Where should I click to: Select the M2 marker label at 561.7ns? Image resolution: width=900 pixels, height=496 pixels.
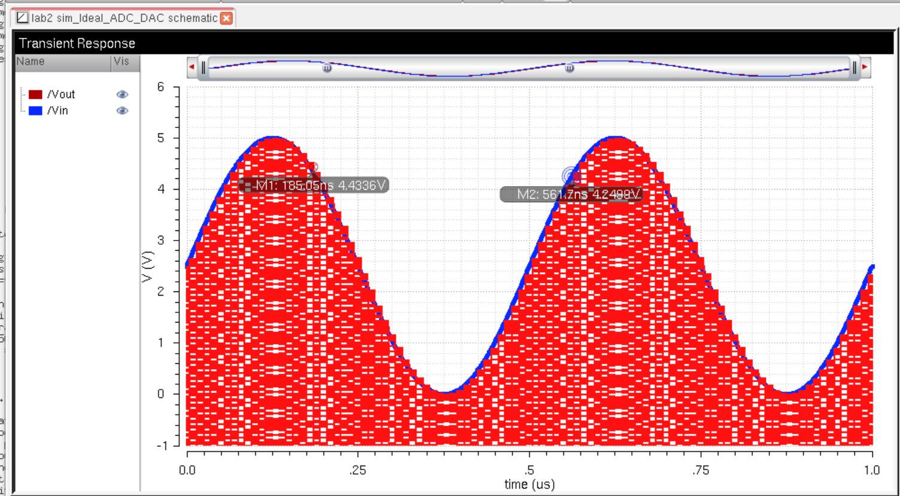(x=572, y=194)
